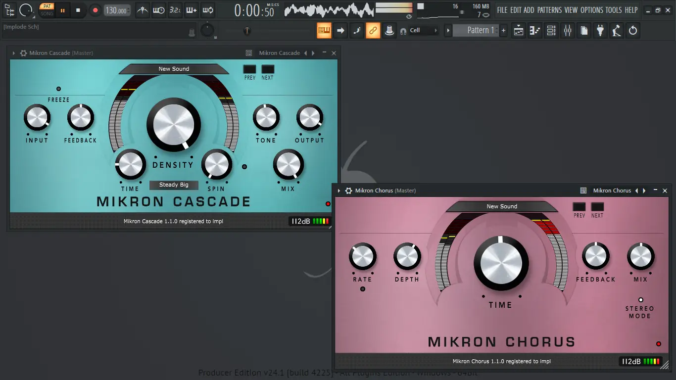The height and width of the screenshot is (380, 676).
Task: Click Mikron Cascade preset grid icon
Action: 249,53
